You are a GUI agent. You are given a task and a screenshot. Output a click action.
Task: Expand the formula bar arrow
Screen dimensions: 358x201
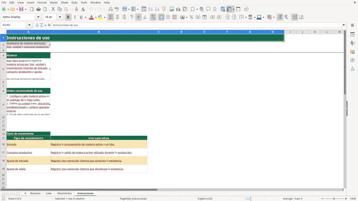(344, 25)
